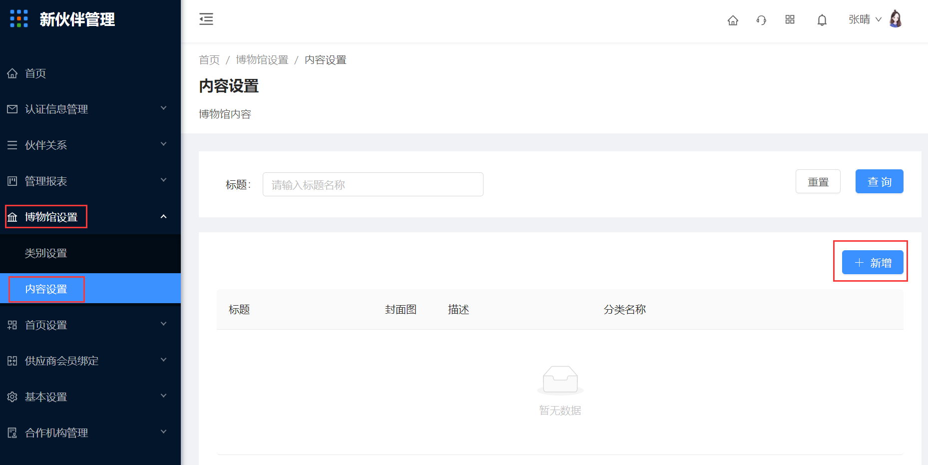Open 合作机构管理 sidebar menu

tap(90, 433)
